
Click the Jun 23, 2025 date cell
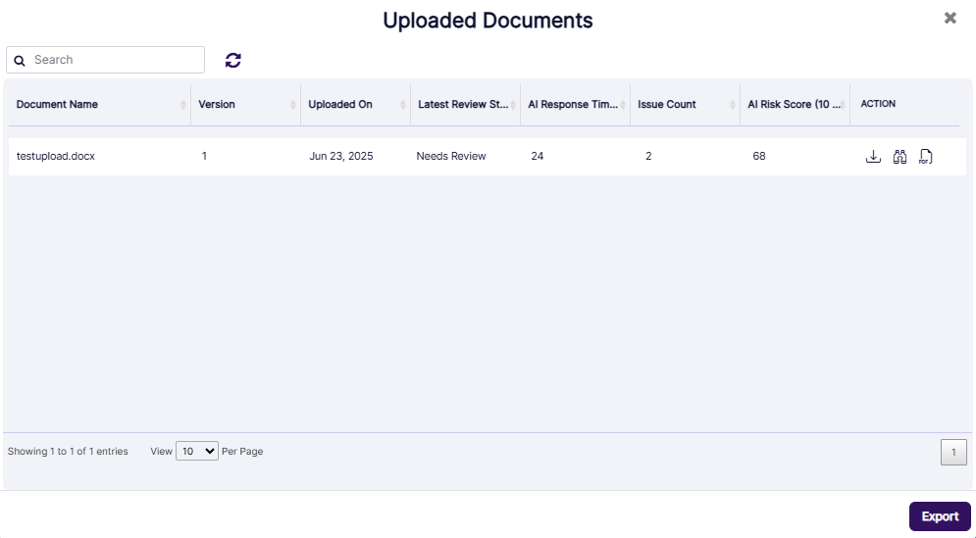(x=341, y=156)
